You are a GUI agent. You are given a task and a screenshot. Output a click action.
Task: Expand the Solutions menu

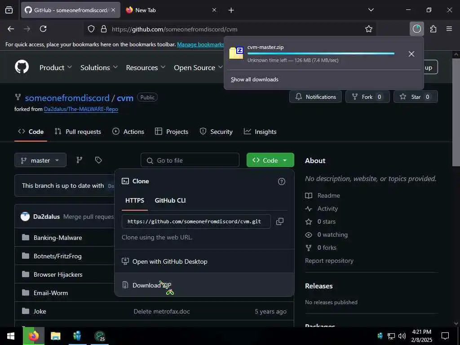pyautogui.click(x=99, y=67)
